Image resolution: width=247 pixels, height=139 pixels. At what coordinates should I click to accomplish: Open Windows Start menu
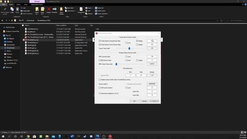tap(3, 136)
